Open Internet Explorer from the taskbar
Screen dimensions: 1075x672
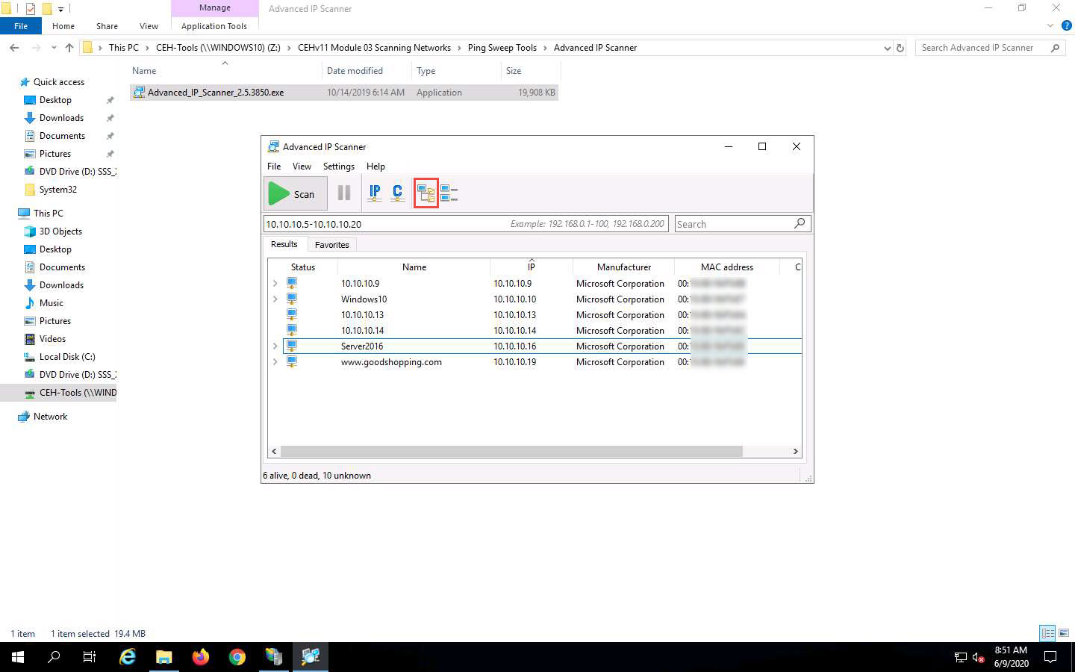[x=128, y=657]
